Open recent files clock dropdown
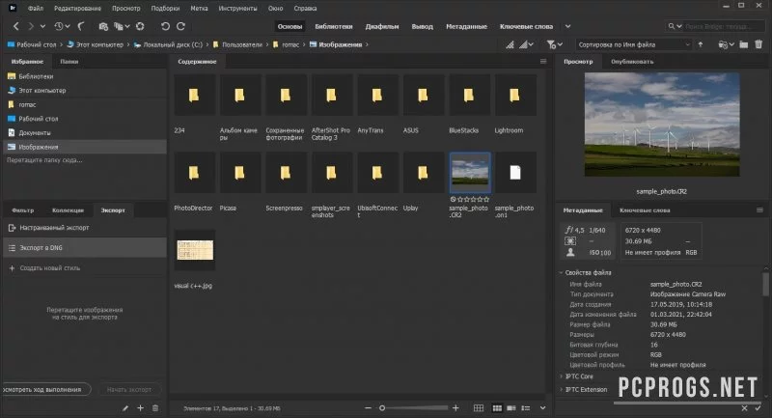This screenshot has width=772, height=418. click(x=62, y=27)
